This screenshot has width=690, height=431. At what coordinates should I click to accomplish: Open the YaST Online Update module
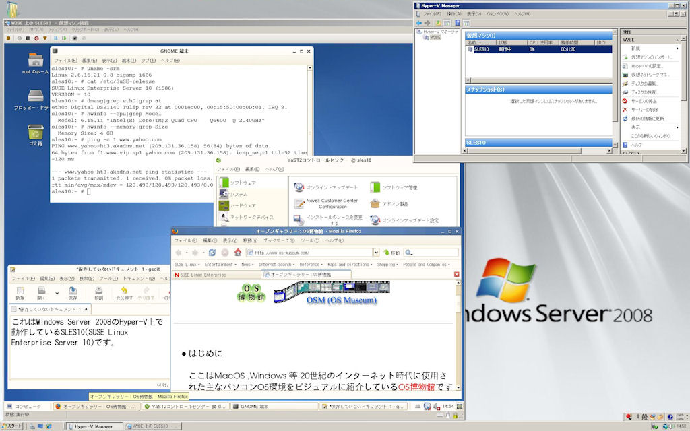coord(326,187)
